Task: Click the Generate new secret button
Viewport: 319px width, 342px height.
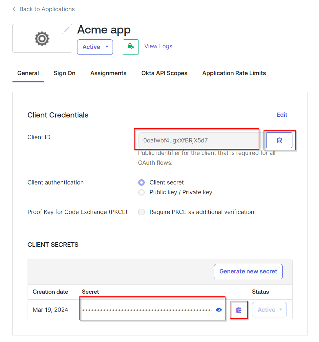Action: (248, 271)
